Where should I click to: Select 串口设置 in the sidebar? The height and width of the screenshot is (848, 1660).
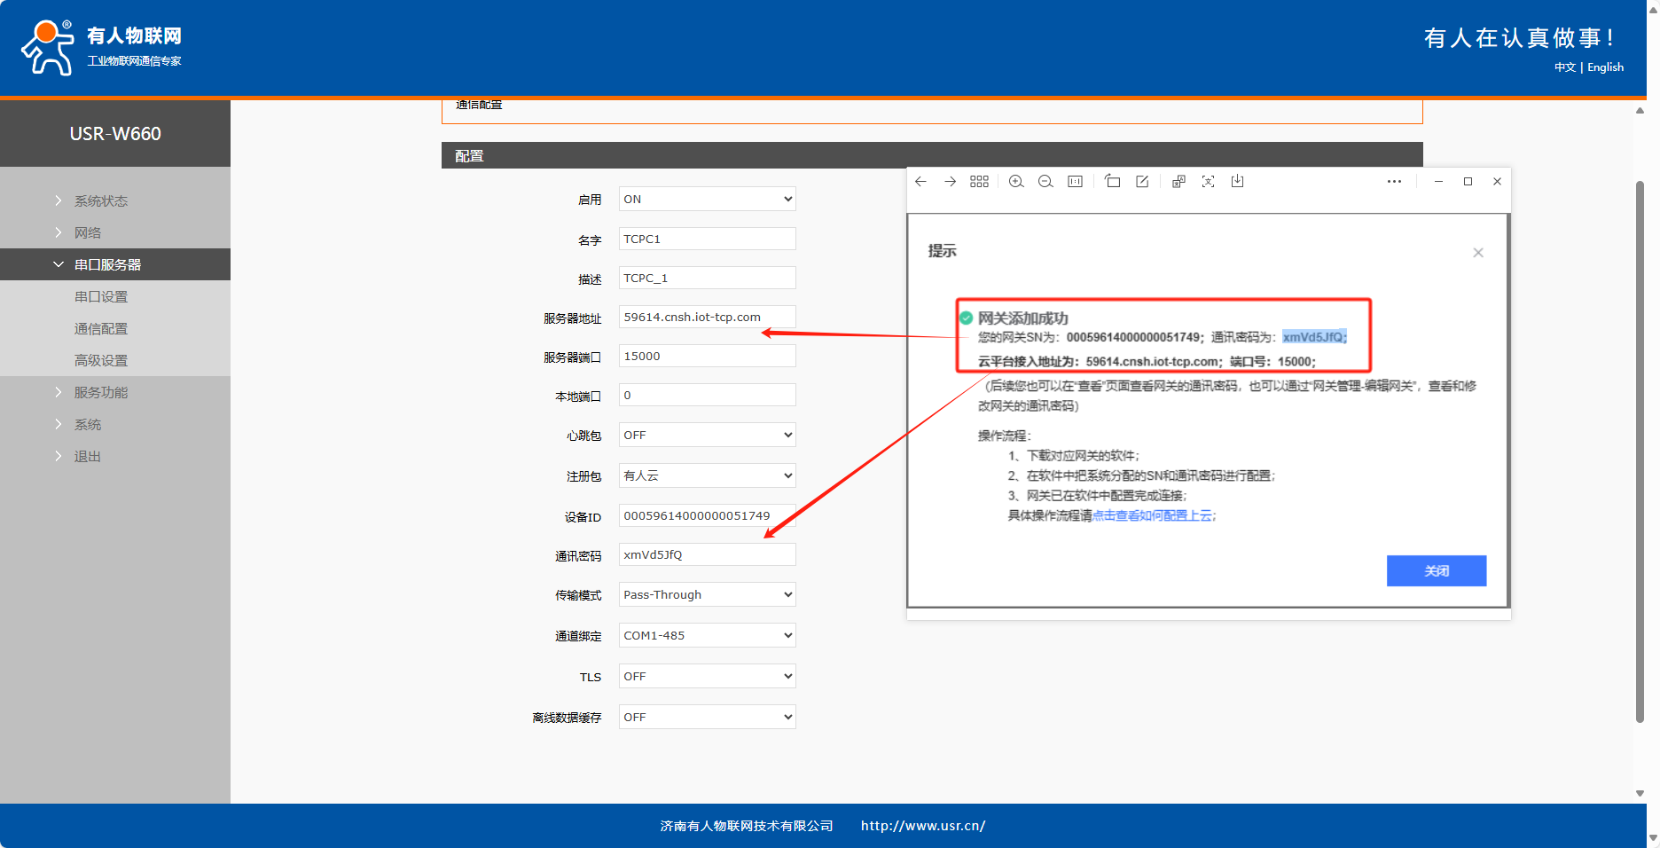tap(101, 297)
